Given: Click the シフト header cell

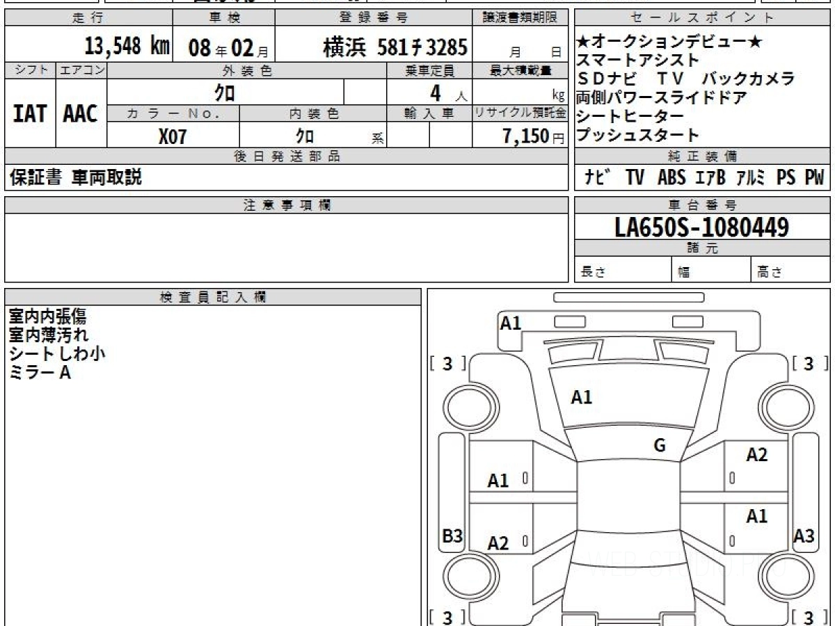Looking at the screenshot, I should [30, 70].
